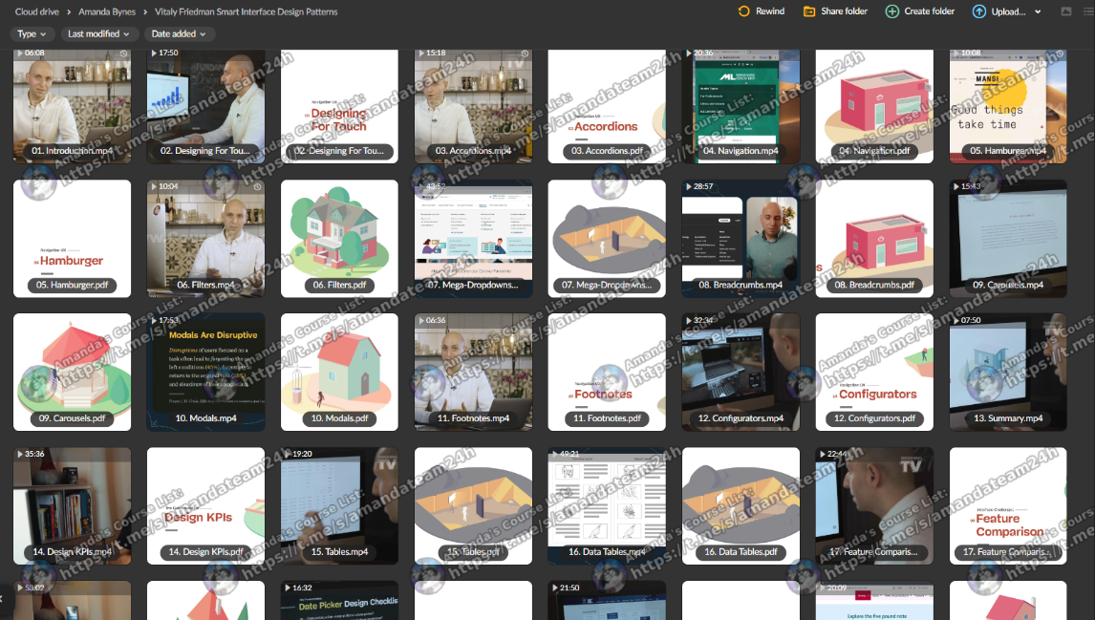
Task: Open the 14. Design KPIs.mp4 thumbnail
Action: pos(72,505)
